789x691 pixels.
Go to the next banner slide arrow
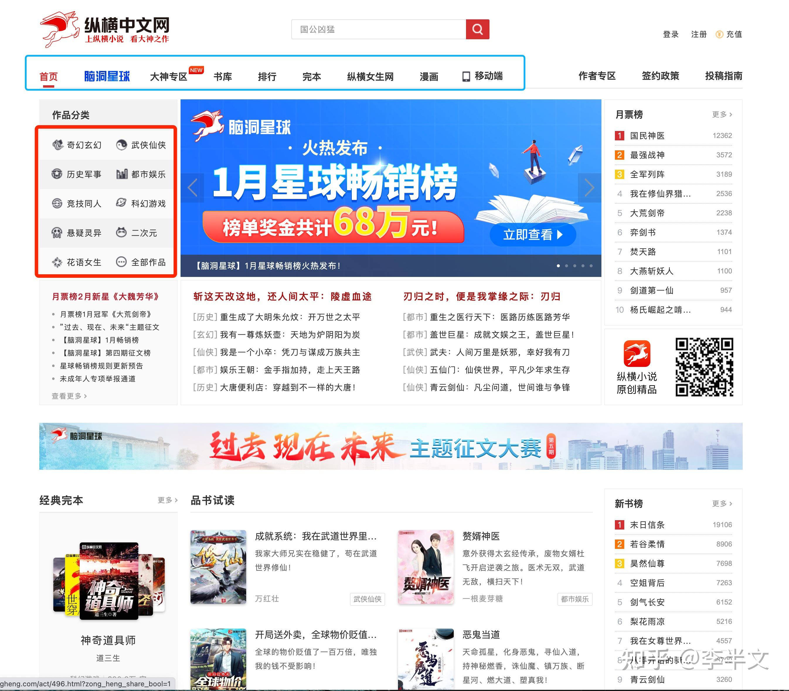tap(589, 188)
